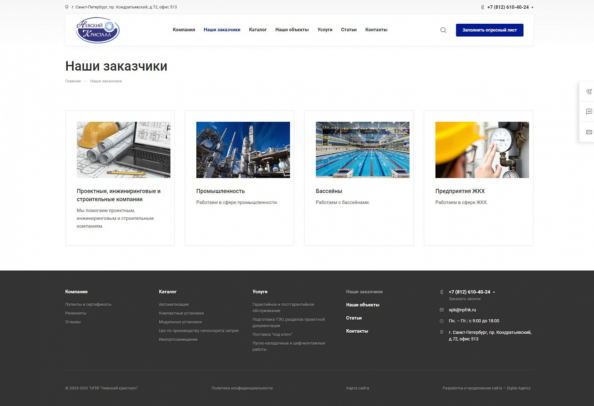Open Поставка "под ключ" footer link

coord(272,335)
